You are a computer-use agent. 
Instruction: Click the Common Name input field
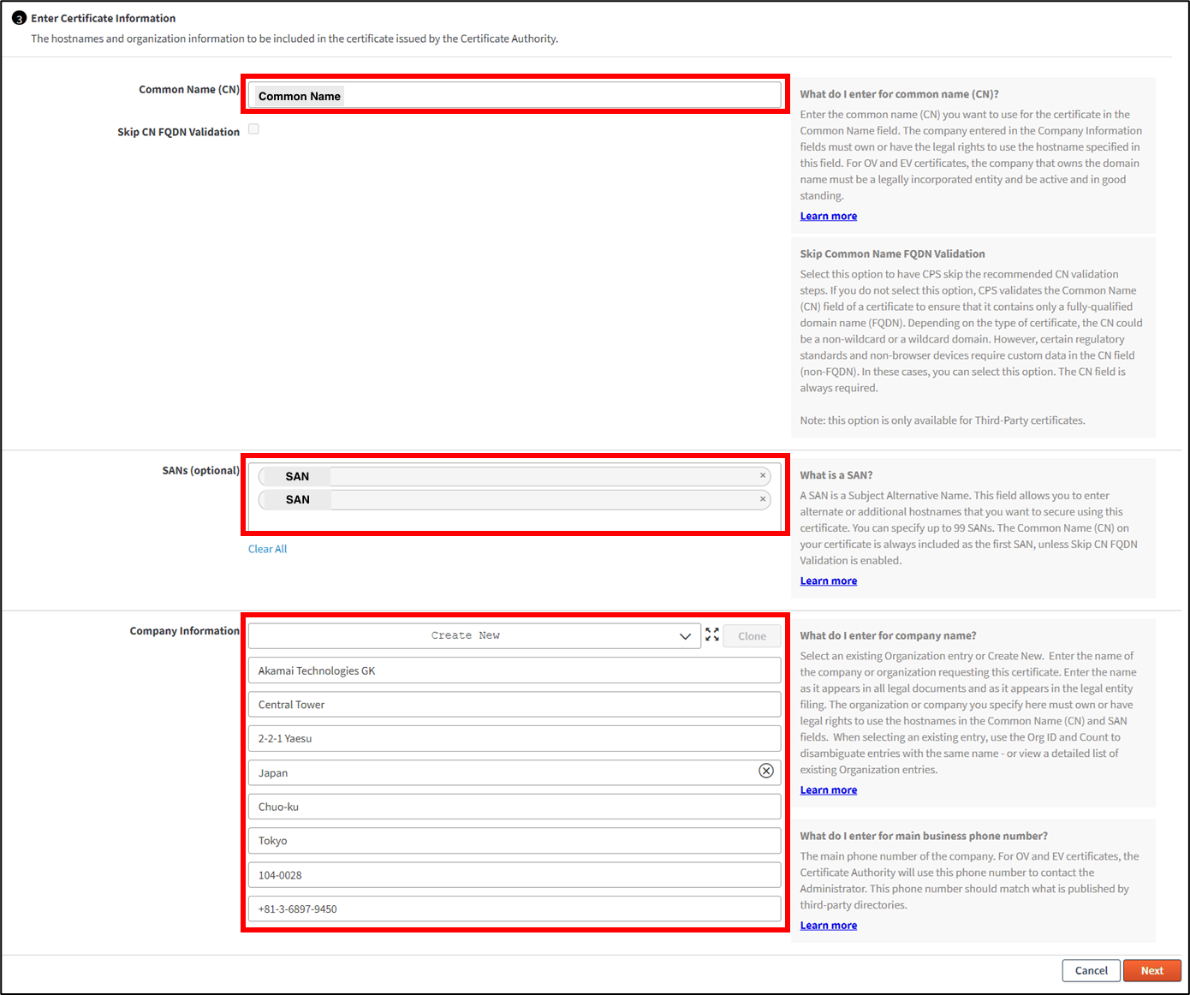point(515,95)
